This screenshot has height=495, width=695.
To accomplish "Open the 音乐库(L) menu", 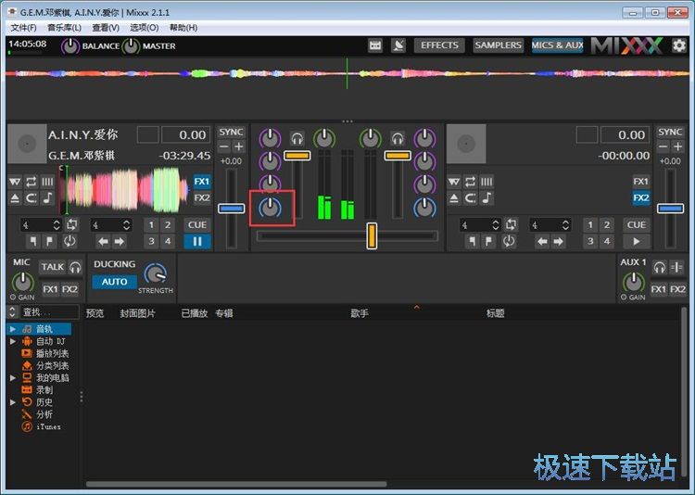I will tap(64, 28).
